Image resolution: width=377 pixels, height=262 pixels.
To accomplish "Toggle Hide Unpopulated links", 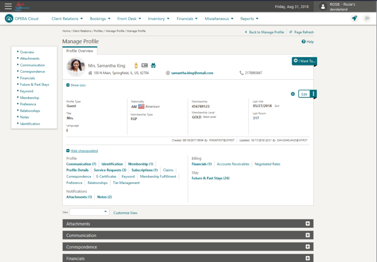I will 82,151.
